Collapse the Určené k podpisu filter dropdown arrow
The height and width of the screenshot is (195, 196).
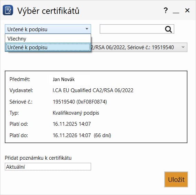(87, 29)
